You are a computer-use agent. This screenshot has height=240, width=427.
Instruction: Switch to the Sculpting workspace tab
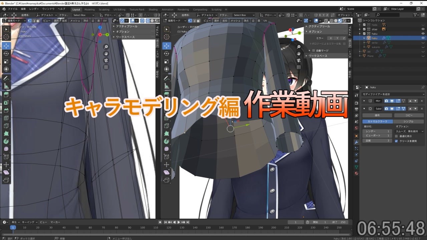coord(104,10)
